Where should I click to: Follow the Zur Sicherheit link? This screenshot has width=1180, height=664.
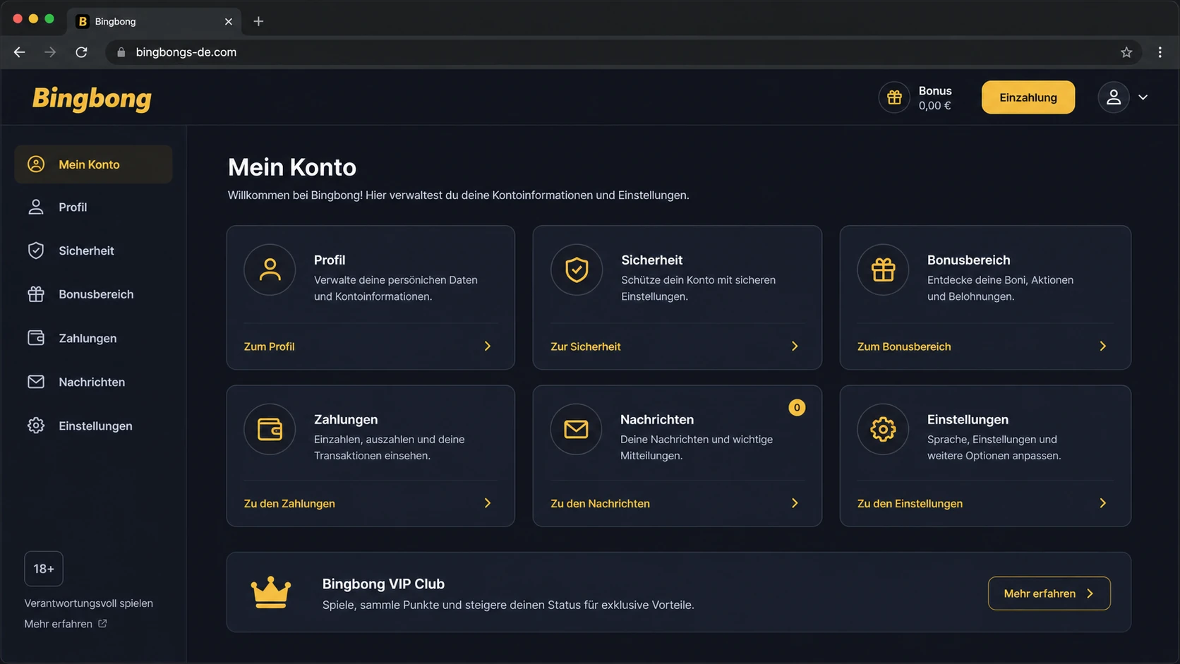[586, 346]
